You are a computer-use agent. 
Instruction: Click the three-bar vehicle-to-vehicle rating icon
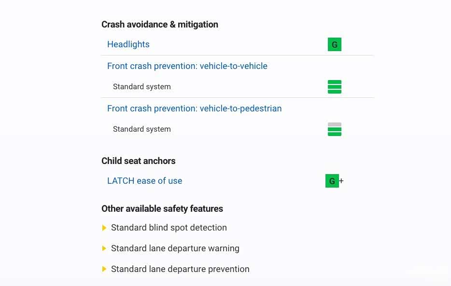tap(334, 87)
